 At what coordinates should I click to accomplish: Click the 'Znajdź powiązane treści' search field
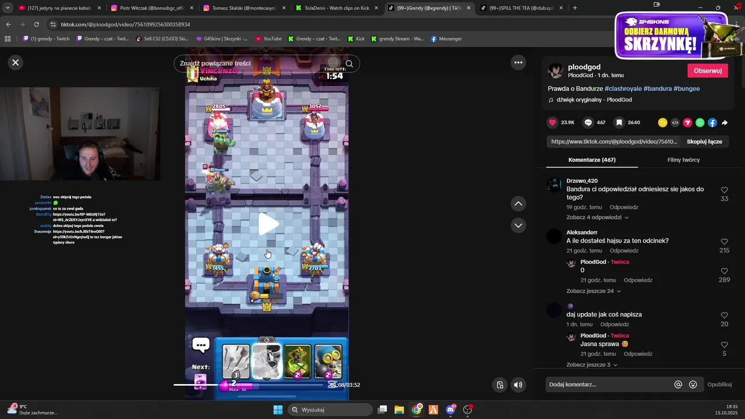[x=259, y=63]
